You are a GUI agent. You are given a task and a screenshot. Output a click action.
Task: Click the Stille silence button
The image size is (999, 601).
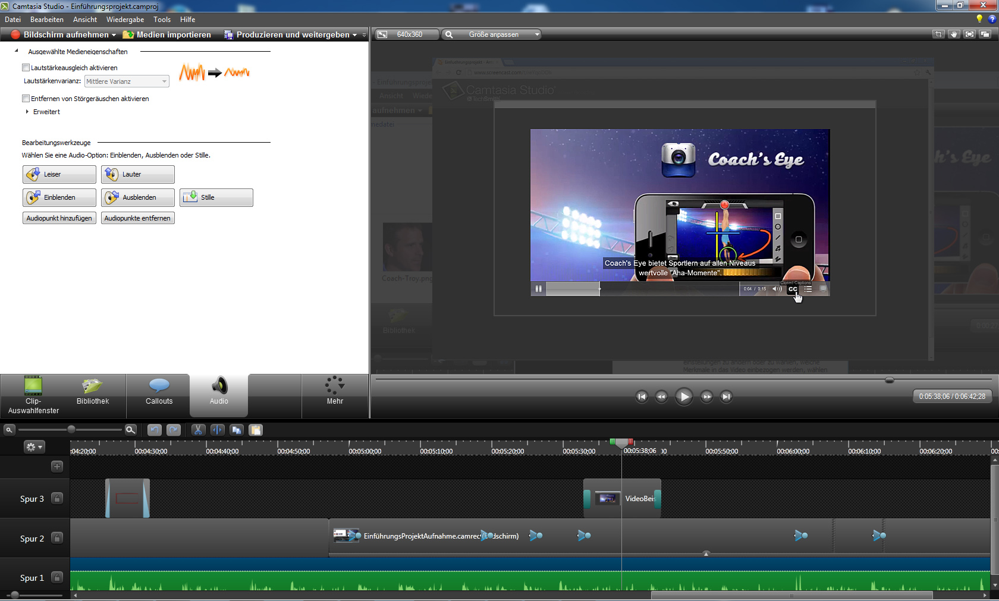click(x=216, y=197)
